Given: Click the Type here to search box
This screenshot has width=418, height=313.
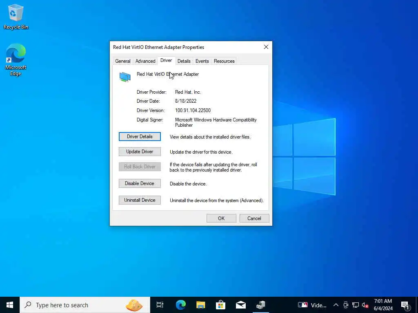Looking at the screenshot, I should click(85, 305).
